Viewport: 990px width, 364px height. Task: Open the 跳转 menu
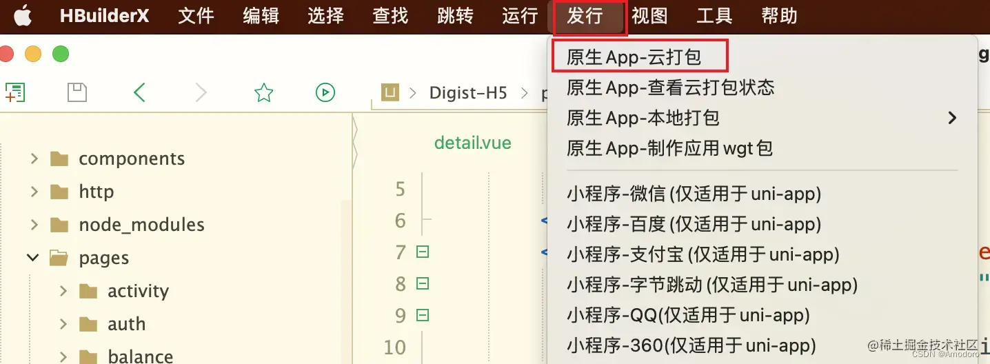tap(455, 16)
